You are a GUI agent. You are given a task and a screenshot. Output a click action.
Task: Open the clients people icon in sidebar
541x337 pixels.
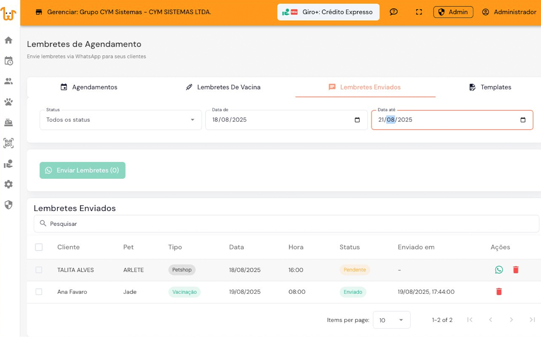pyautogui.click(x=8, y=81)
